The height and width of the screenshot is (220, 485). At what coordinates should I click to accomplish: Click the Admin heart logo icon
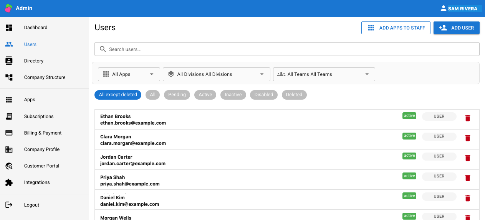point(8,8)
